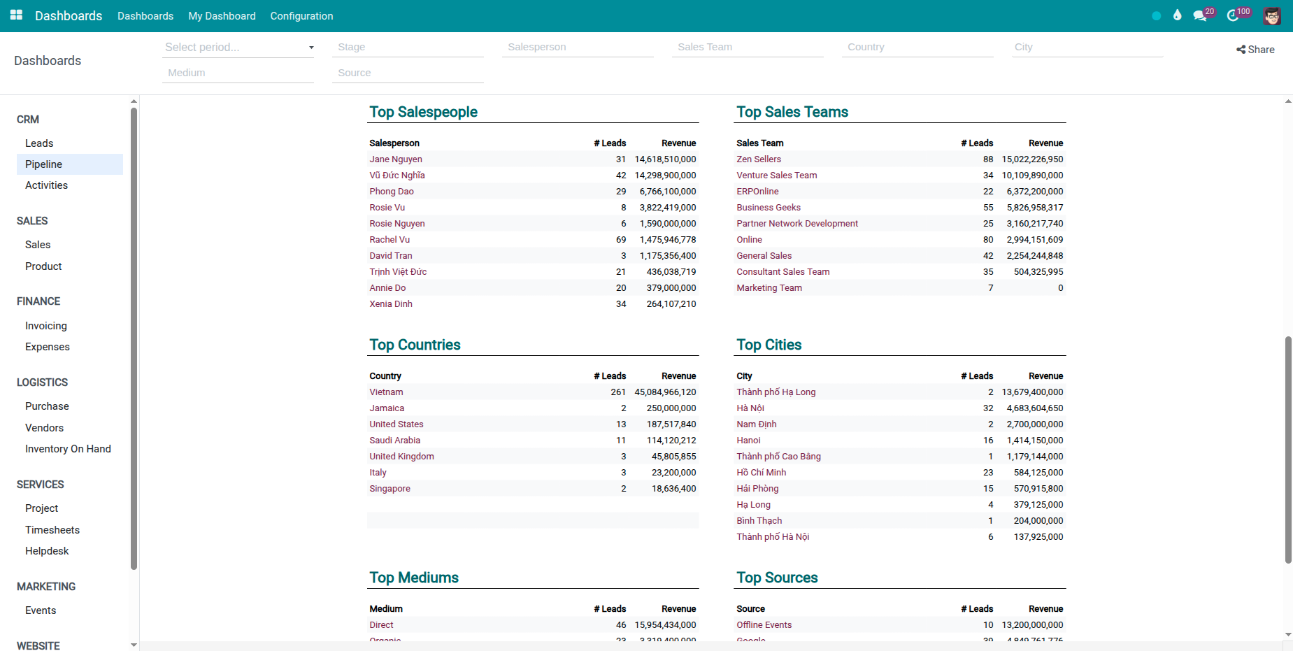Share the dashboard

pyautogui.click(x=1255, y=50)
